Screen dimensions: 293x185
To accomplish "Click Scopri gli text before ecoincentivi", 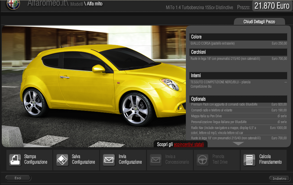I will coord(165,144).
